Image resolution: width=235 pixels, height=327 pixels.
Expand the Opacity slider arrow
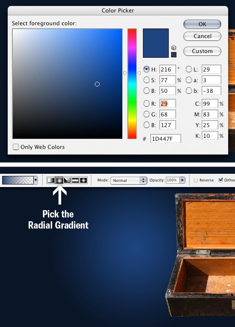click(x=182, y=180)
